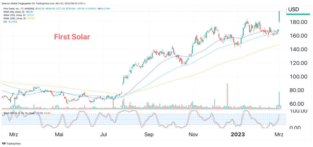The width and height of the screenshot is (313, 147).
Task: Open the earnings marker above the left Mrz label
Action: 14,107
